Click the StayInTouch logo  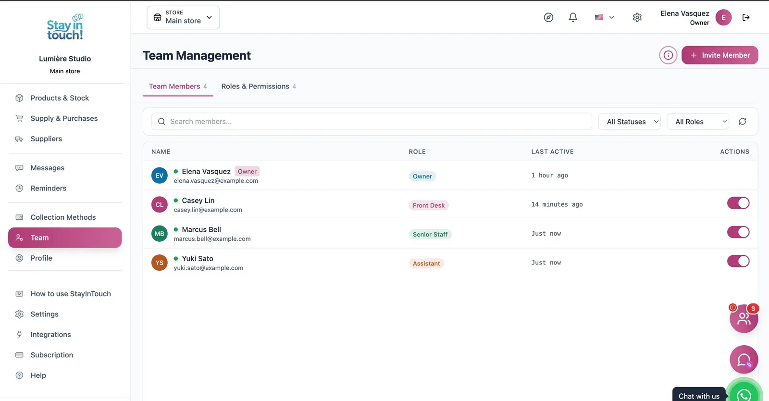pyautogui.click(x=65, y=27)
